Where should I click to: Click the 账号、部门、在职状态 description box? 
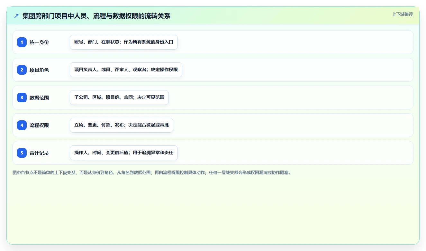coord(124,42)
